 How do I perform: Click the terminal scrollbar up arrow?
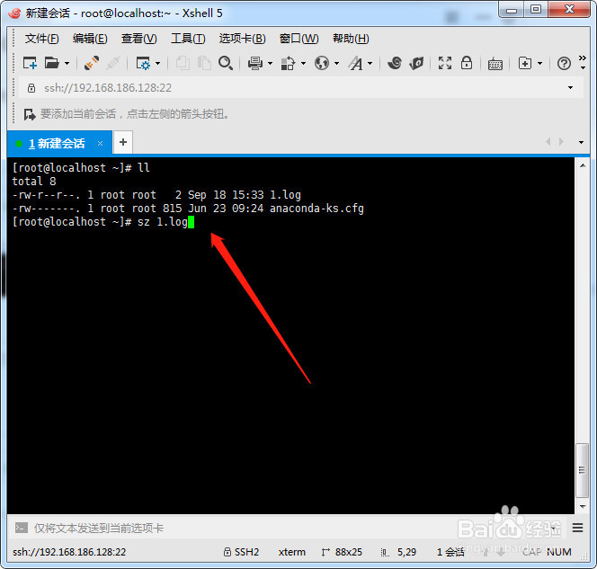coord(583,165)
